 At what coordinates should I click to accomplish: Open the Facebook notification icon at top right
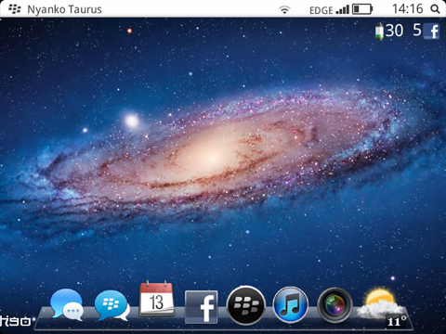(431, 32)
